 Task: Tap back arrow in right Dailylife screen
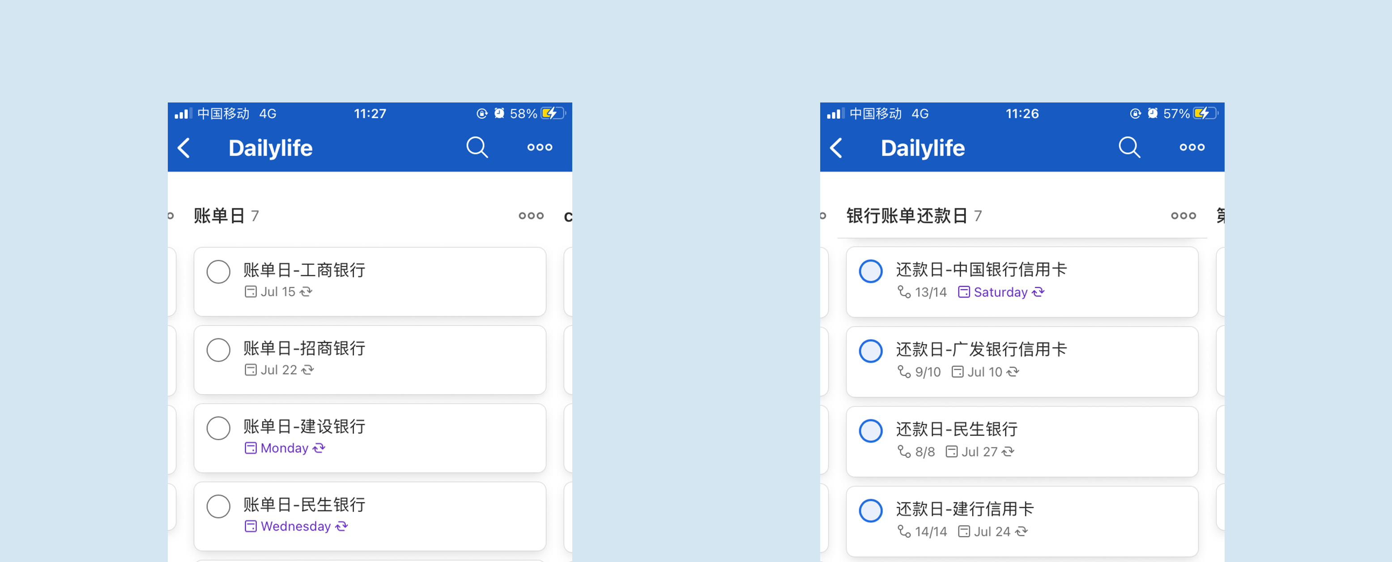(x=836, y=148)
